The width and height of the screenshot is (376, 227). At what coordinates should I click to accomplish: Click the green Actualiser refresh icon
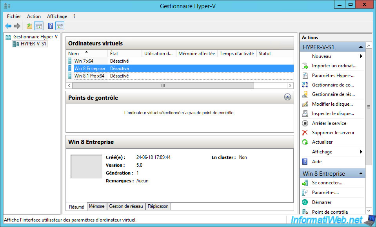coord(305,142)
